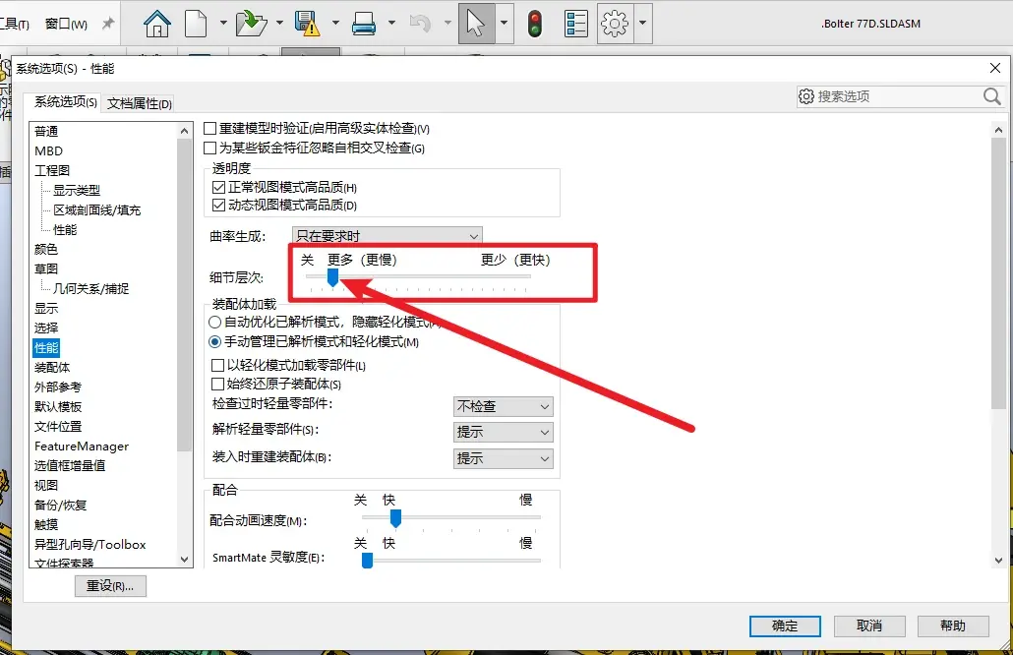This screenshot has height=655, width=1013.
Task: Open the 窗口(W) menu
Action: pos(66,24)
